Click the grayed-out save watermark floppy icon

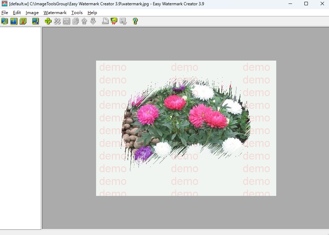[x=123, y=21]
